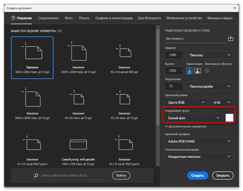Open the Adobe RGB (1998) profile dropdown
The width and height of the screenshot is (243, 191).
tap(199, 141)
